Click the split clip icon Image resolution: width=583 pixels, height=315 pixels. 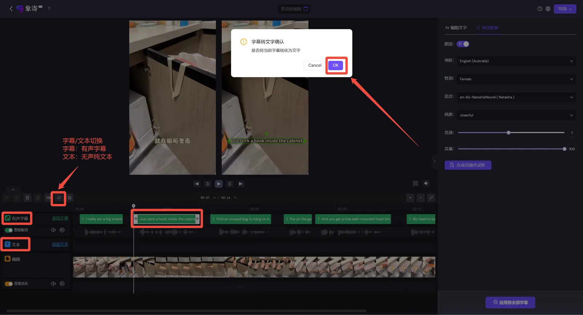[48, 198]
